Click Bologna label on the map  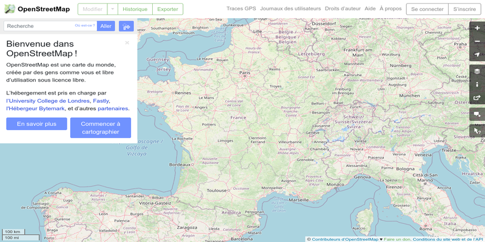coord(405,169)
